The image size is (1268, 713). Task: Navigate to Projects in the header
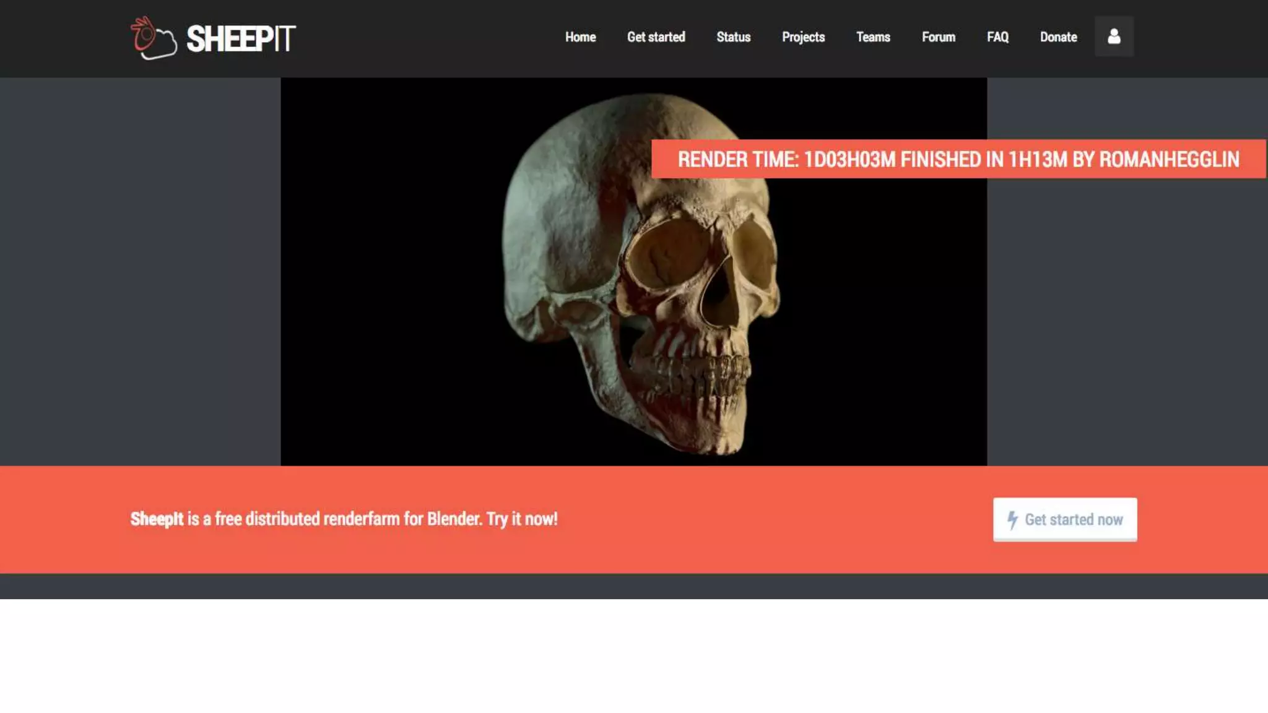pyautogui.click(x=803, y=37)
